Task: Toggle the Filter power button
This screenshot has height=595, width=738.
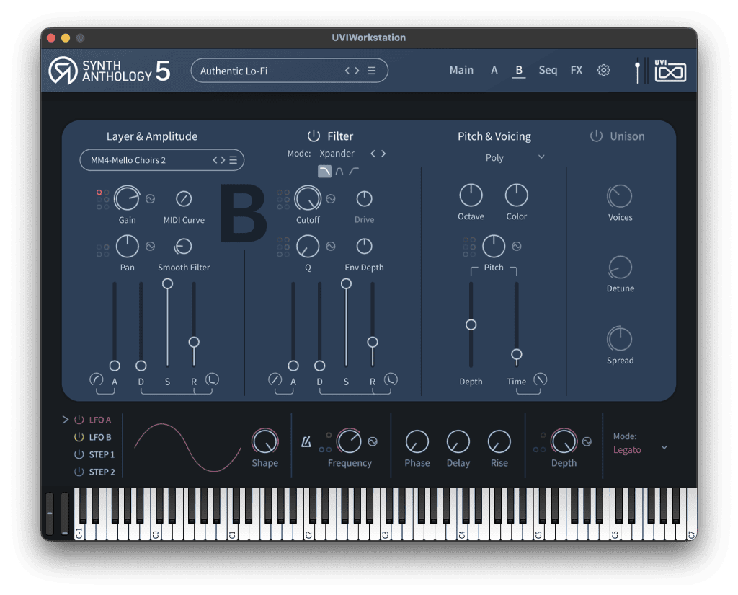Action: pos(314,136)
